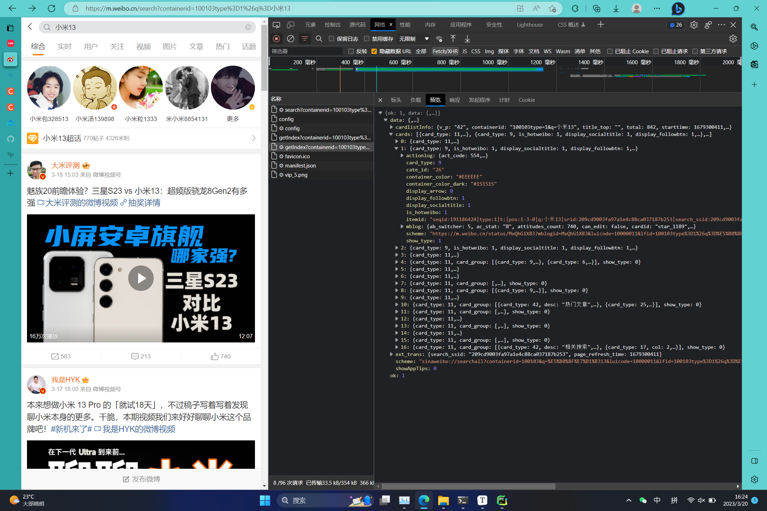Select the Fetch/XHR filter toggle
Viewport: 767px width, 511px height.
tap(445, 51)
